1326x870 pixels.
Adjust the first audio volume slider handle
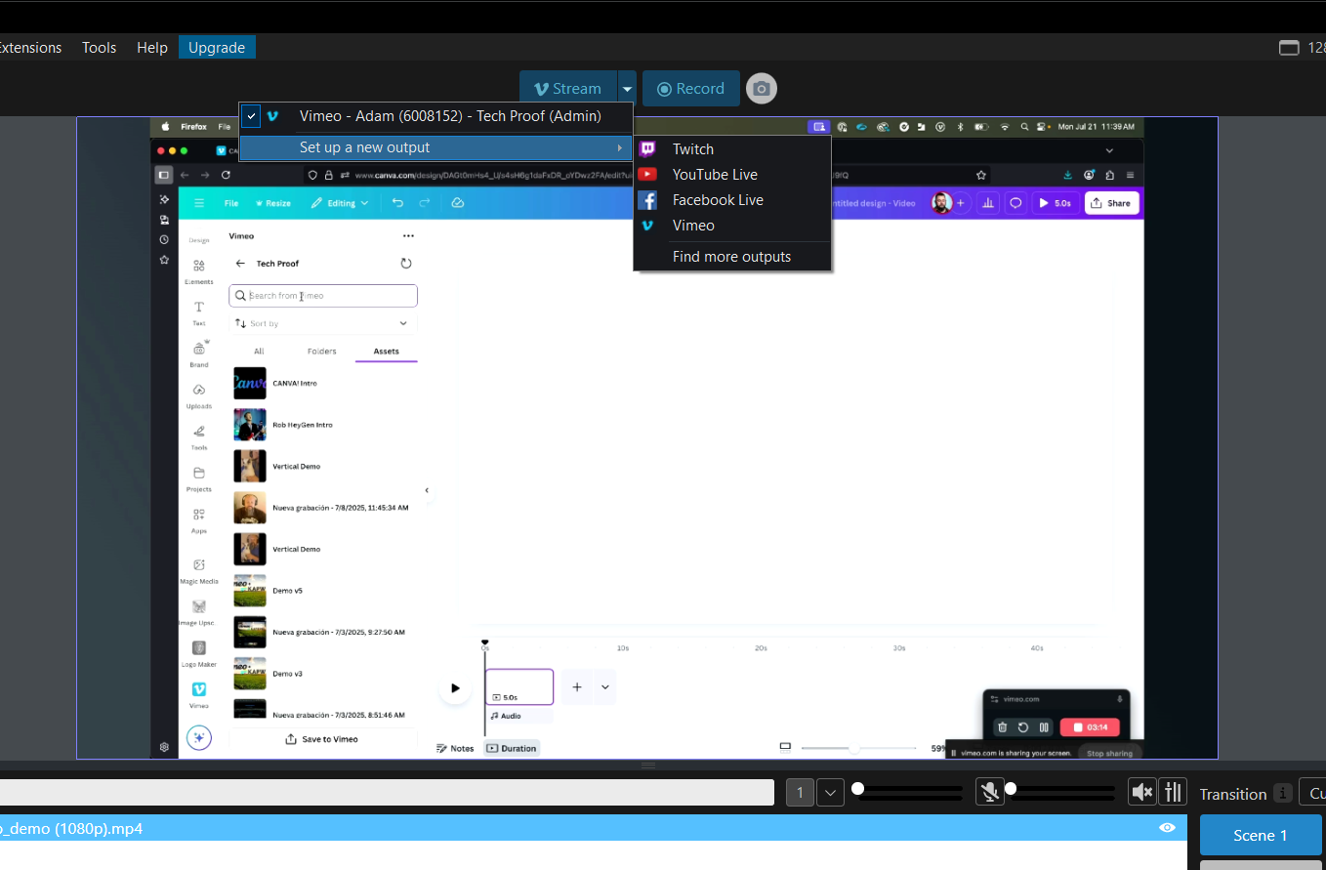tap(857, 788)
